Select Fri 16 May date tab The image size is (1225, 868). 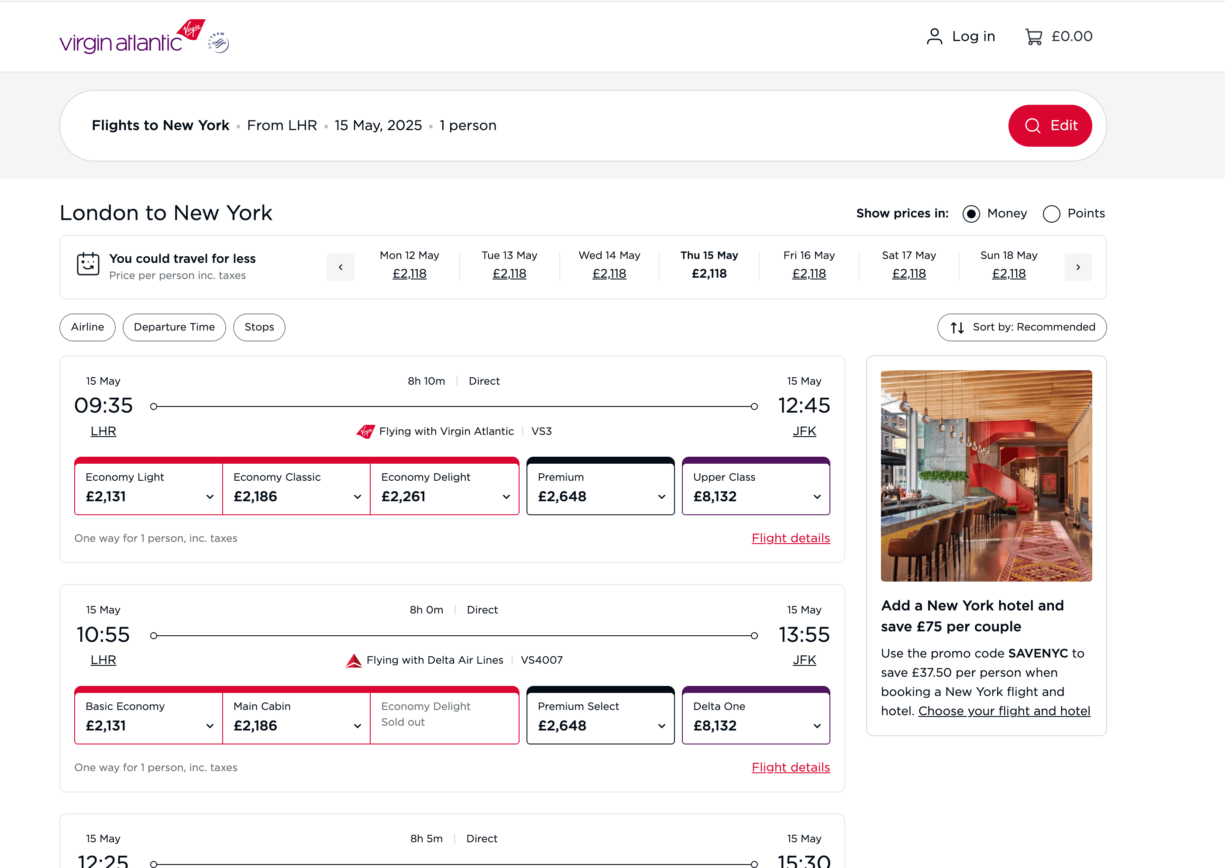click(809, 265)
